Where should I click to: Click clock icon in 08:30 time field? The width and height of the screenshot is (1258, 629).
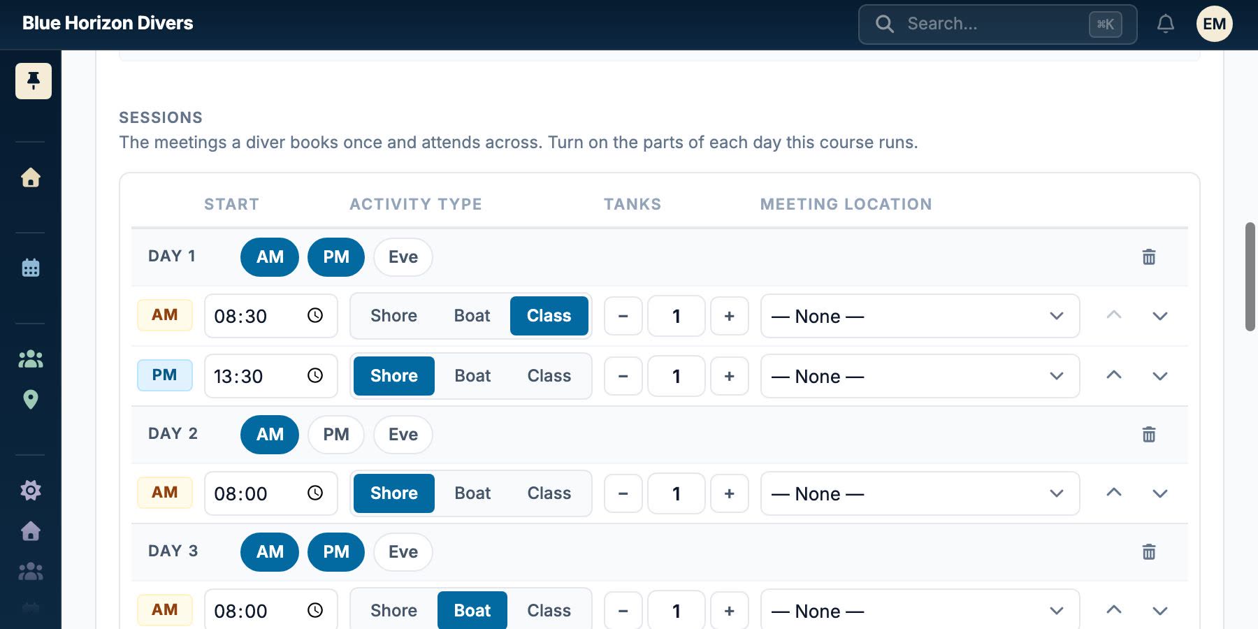pyautogui.click(x=315, y=316)
